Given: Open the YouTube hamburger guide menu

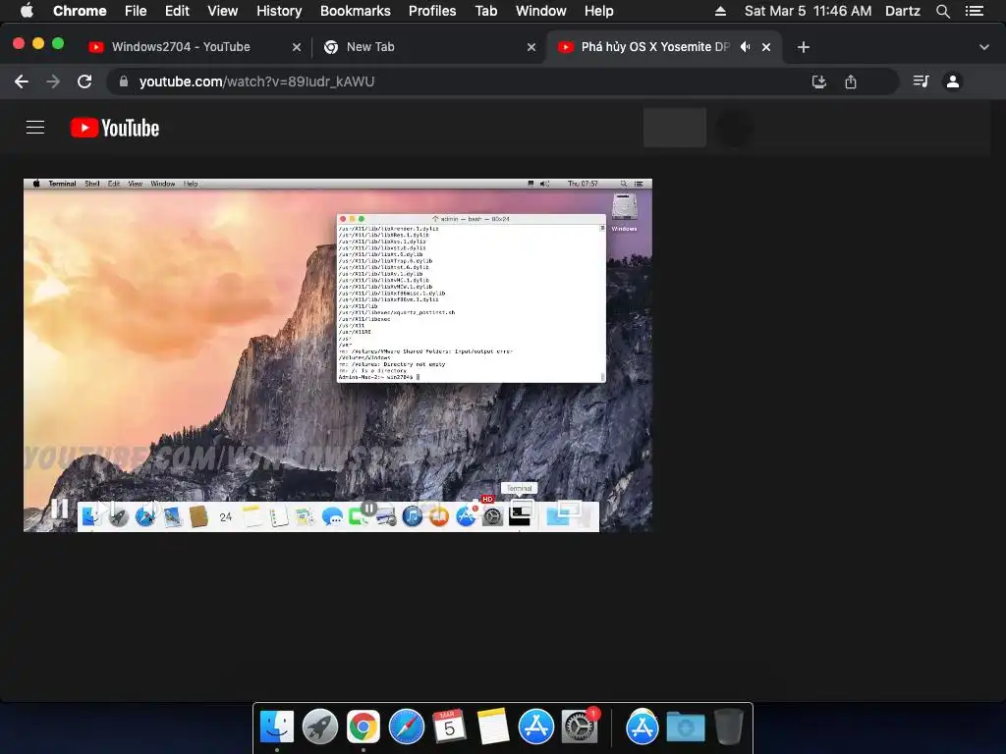Looking at the screenshot, I should (35, 128).
